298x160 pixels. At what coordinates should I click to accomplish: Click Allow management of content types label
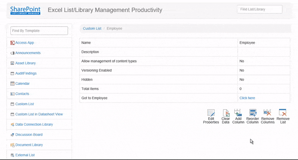[x=109, y=61]
